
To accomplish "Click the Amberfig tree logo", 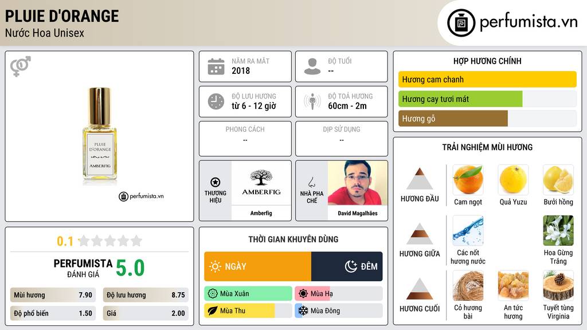I will [x=261, y=183].
